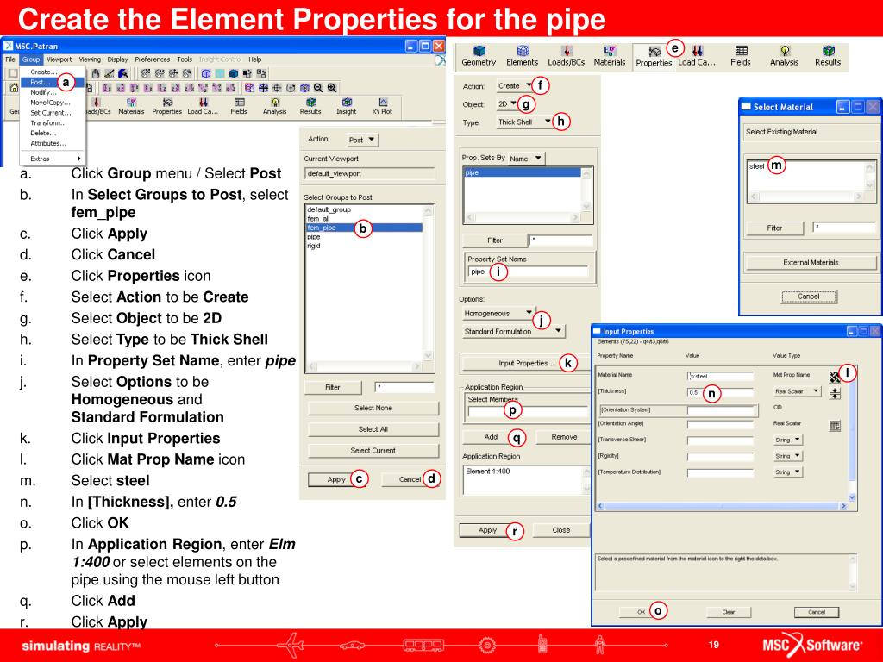
Task: Open String dropdown for Transverse Shear
Action: tap(788, 440)
